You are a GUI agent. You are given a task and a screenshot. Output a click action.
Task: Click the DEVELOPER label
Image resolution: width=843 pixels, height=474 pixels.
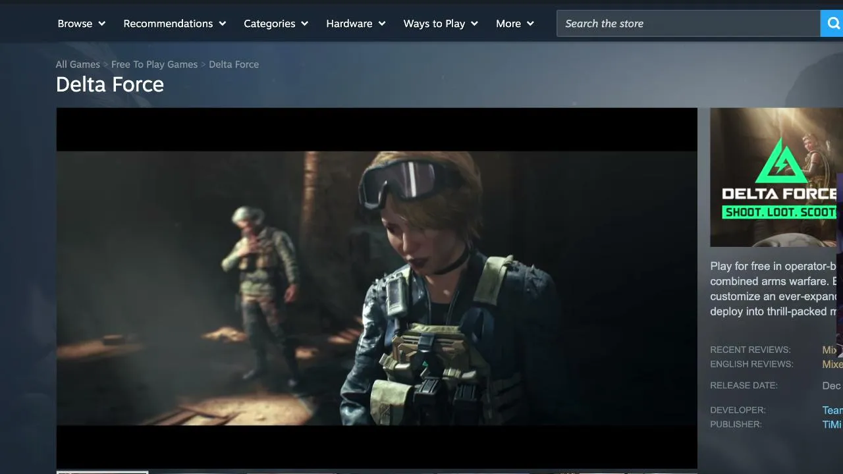(738, 410)
